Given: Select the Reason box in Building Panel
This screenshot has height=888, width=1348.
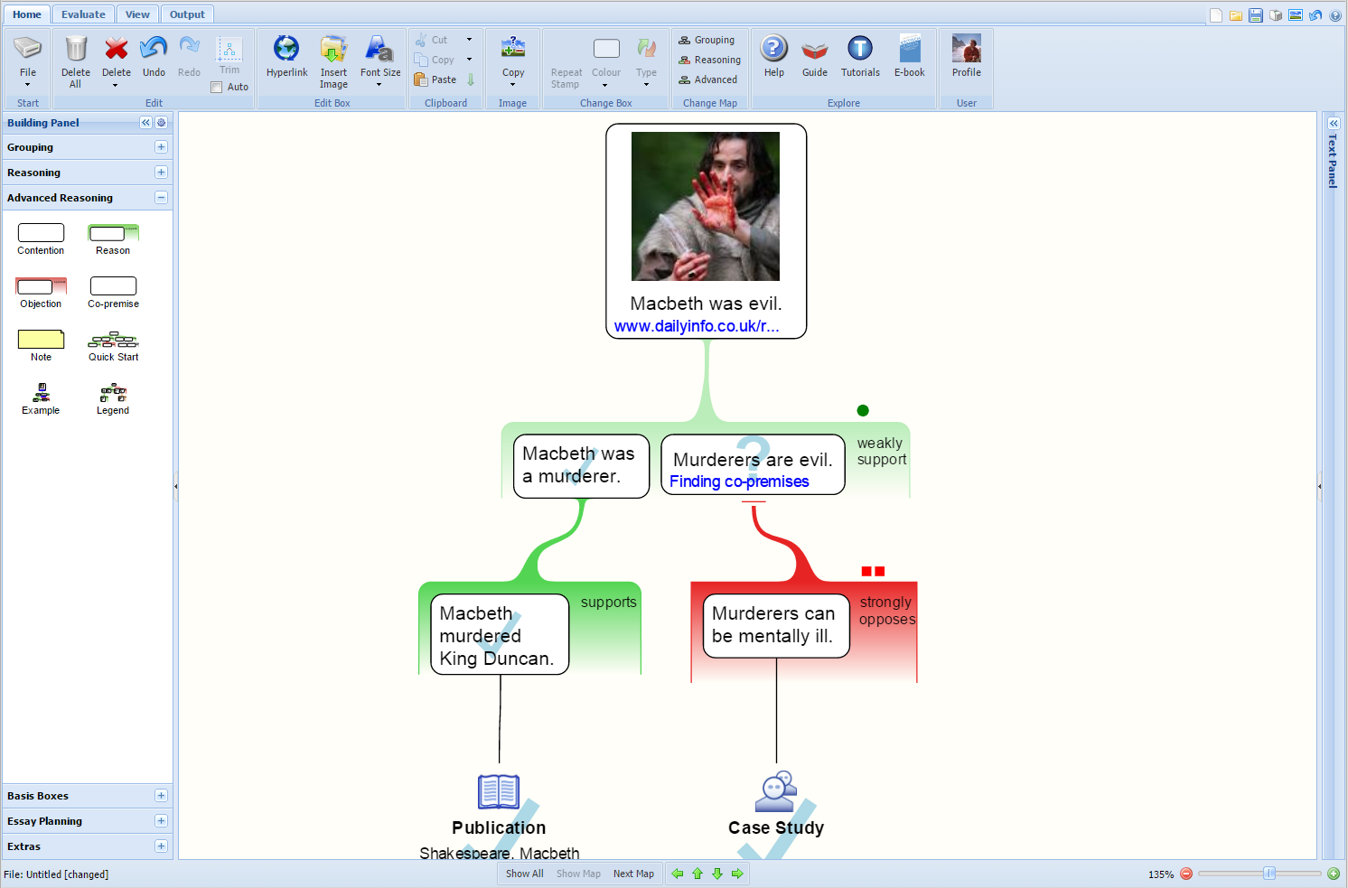Looking at the screenshot, I should (x=113, y=233).
